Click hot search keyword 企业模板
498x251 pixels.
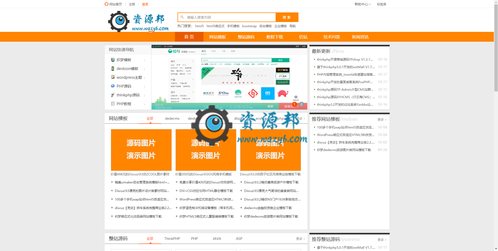[x=281, y=26]
